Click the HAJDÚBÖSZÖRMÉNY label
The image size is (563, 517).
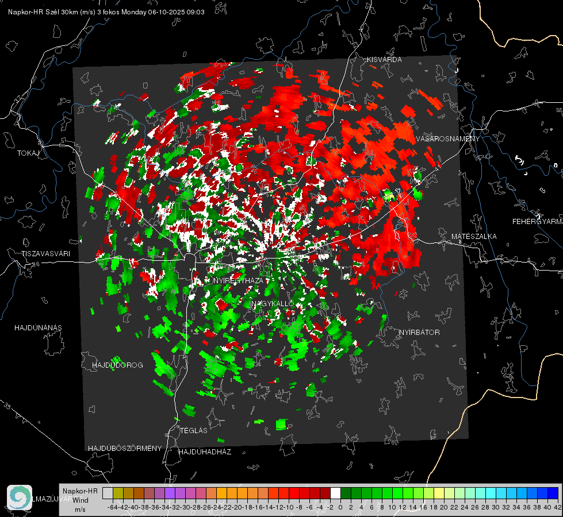[125, 449]
